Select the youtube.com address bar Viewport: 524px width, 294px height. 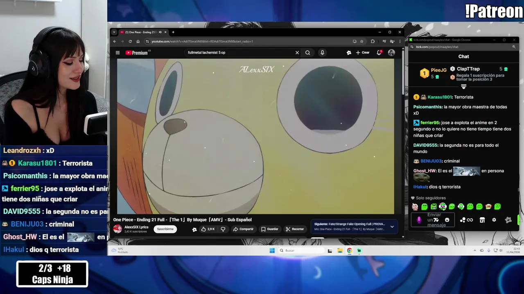point(250,41)
